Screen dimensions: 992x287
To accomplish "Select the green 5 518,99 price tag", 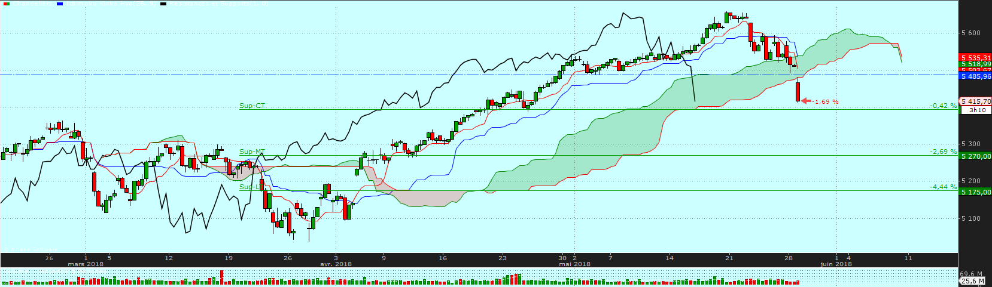I will [976, 64].
